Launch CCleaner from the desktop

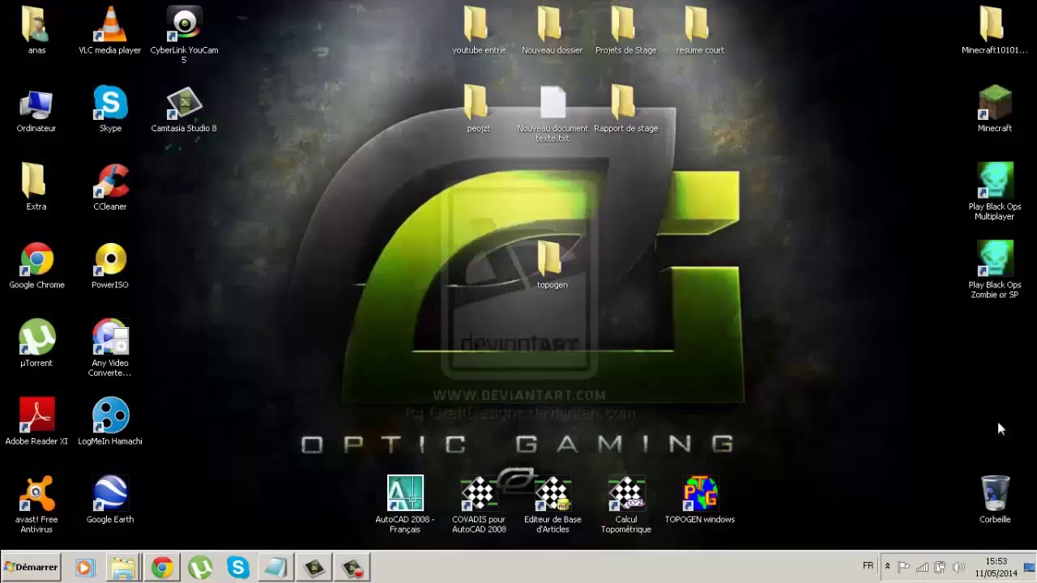pos(110,187)
